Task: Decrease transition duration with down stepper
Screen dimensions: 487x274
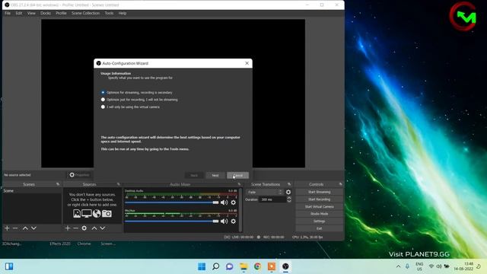Action: [x=289, y=201]
